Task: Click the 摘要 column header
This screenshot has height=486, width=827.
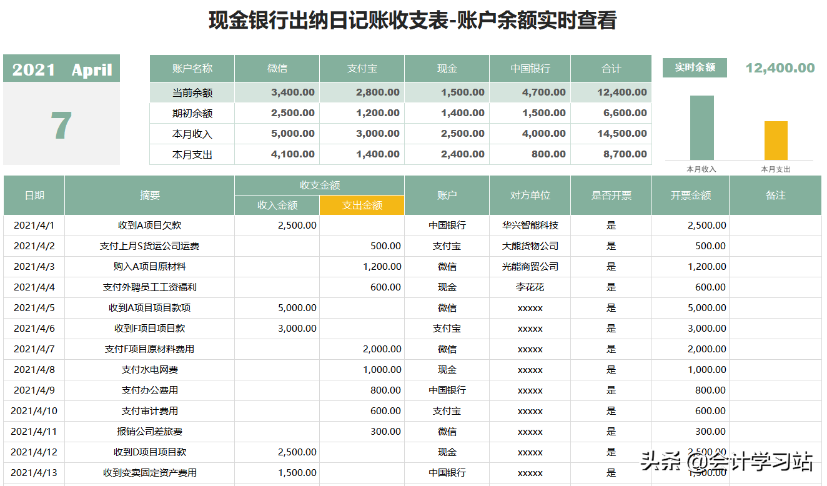Action: (x=149, y=196)
